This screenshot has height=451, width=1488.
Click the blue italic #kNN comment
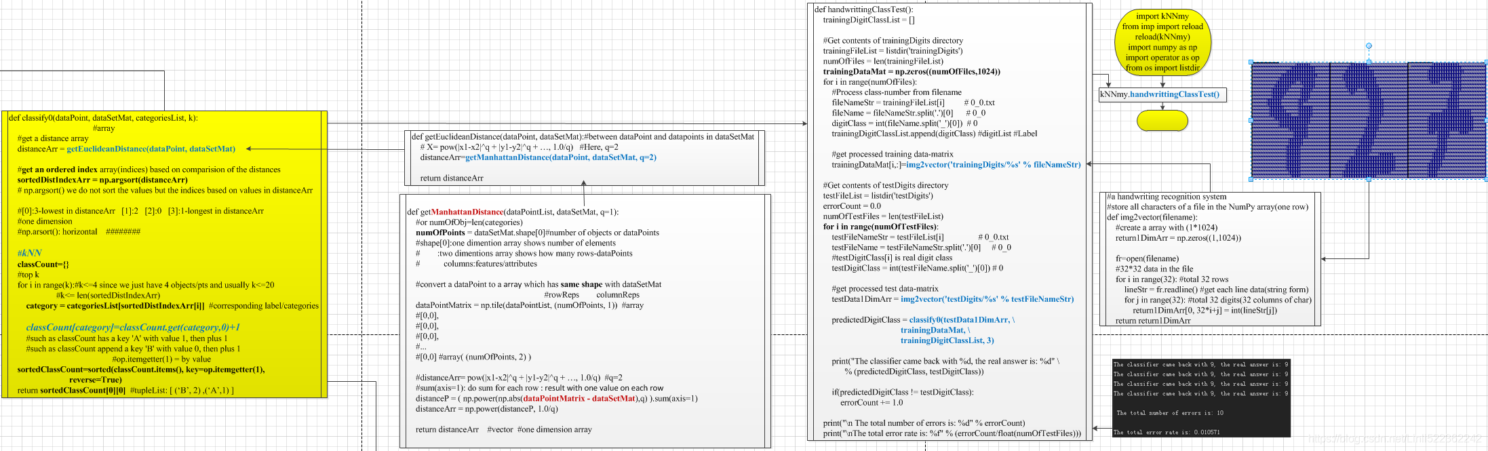(x=30, y=253)
